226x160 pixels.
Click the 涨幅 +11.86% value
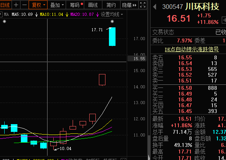[x=182, y=125]
